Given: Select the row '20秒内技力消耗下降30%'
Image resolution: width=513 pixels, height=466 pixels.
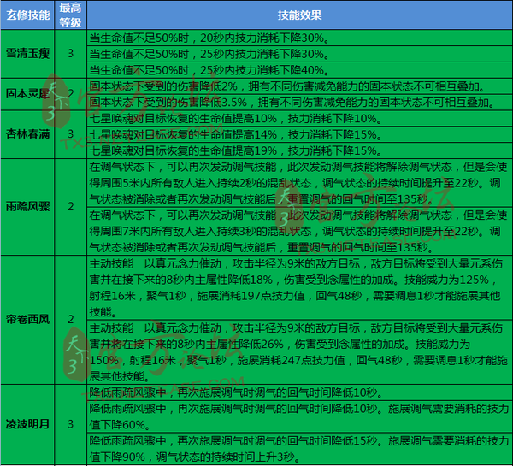Looking at the screenshot, I should coord(300,38).
